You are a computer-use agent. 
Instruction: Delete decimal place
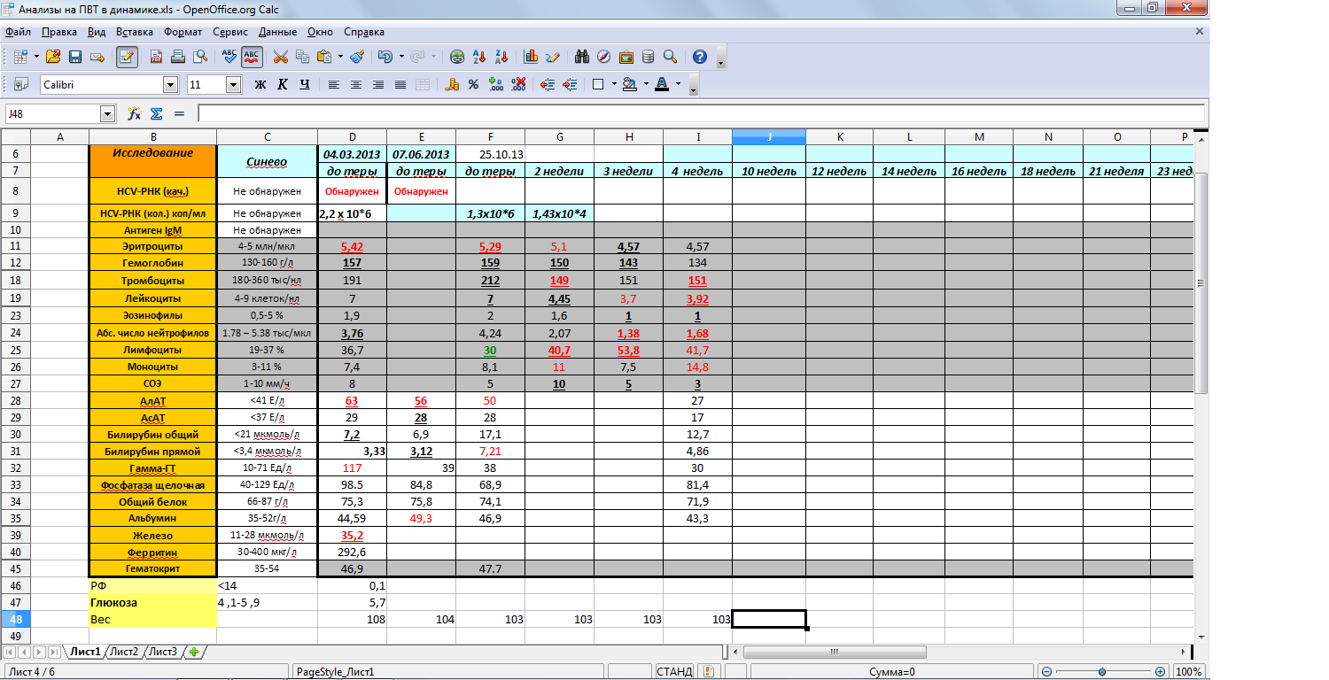519,85
